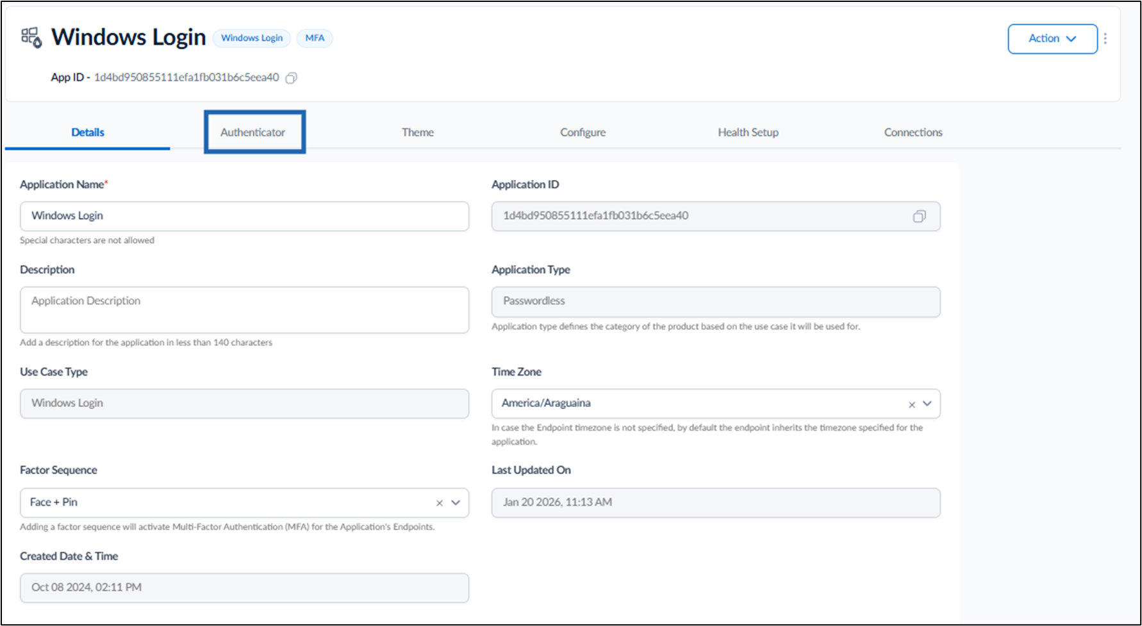This screenshot has height=626, width=1142.
Task: Expand the Factor Sequence dropdown chevron
Action: [456, 502]
